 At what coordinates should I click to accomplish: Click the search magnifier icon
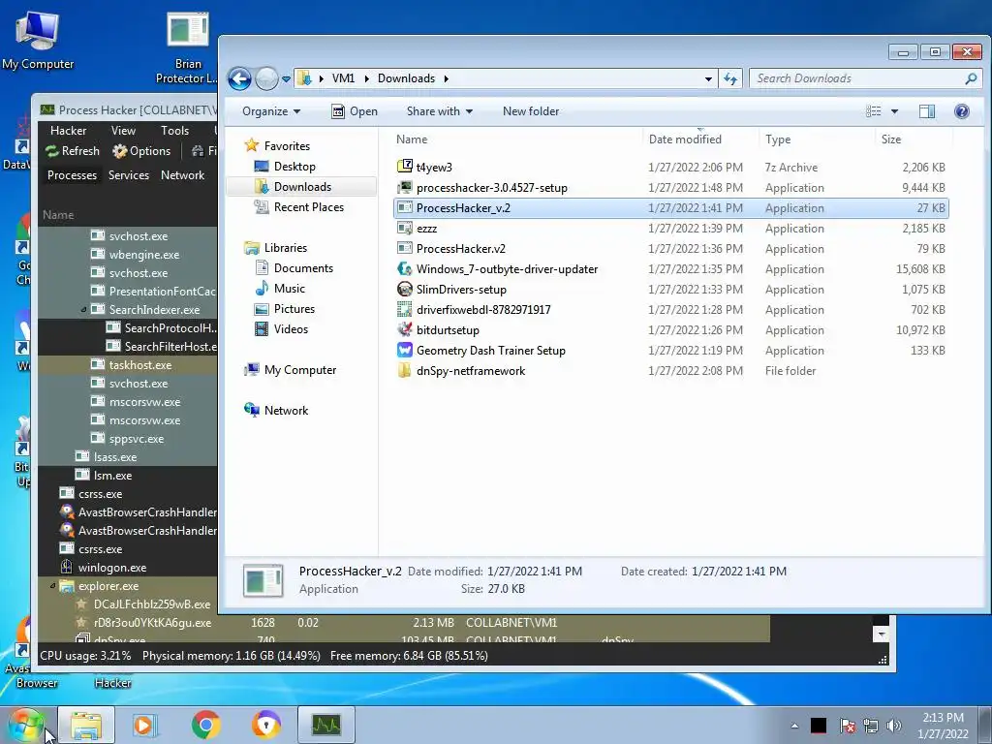click(971, 78)
